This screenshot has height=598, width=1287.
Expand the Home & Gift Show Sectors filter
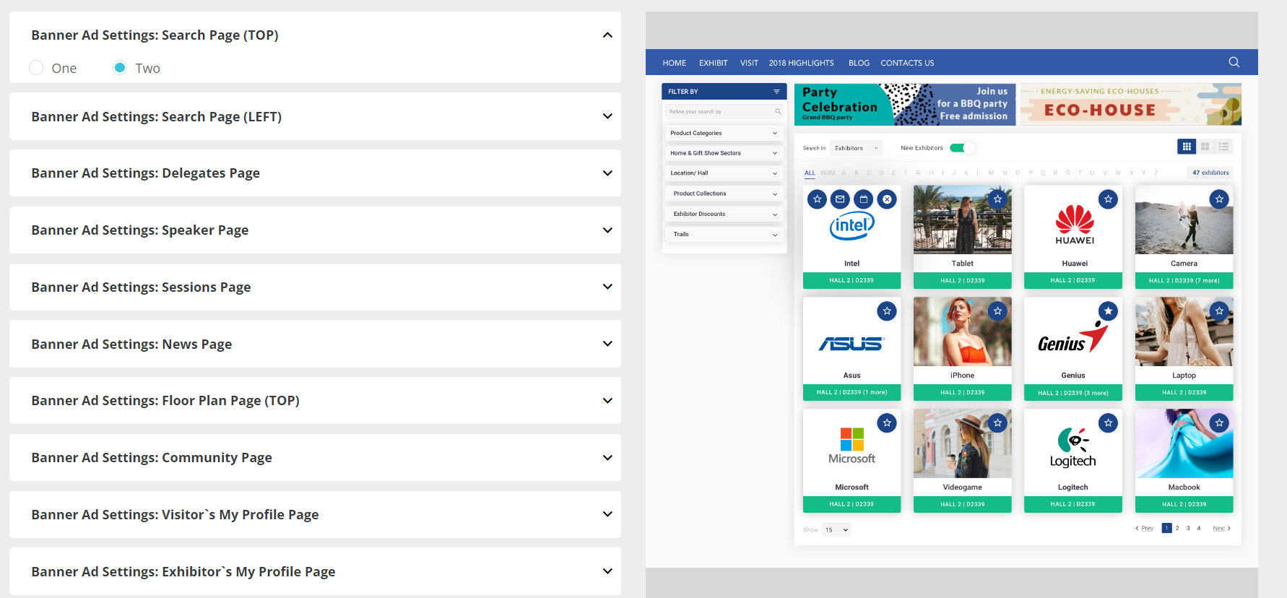click(x=724, y=153)
